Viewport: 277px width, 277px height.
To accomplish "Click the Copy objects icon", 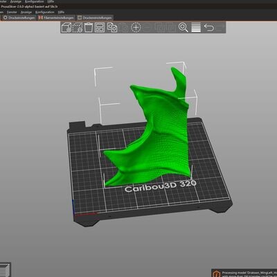I will pyautogui.click(x=112, y=27).
